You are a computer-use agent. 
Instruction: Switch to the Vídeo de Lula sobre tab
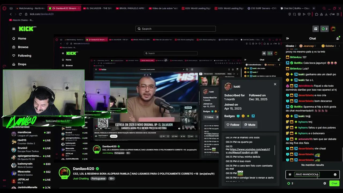pos(164,8)
